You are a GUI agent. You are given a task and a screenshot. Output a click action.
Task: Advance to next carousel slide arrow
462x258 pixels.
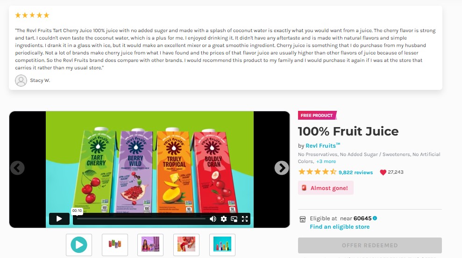coord(282,168)
